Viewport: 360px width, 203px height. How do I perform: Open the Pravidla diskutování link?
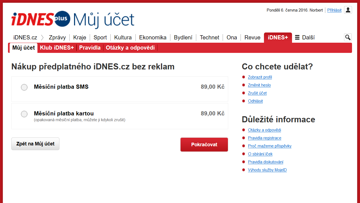coord(266,162)
